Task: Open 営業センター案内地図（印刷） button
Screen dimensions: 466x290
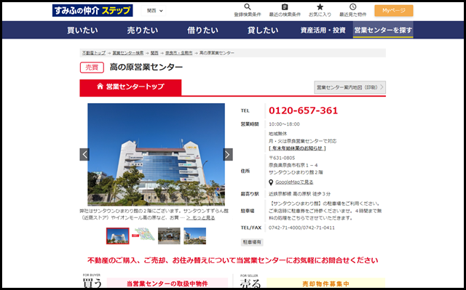Action: (x=350, y=87)
